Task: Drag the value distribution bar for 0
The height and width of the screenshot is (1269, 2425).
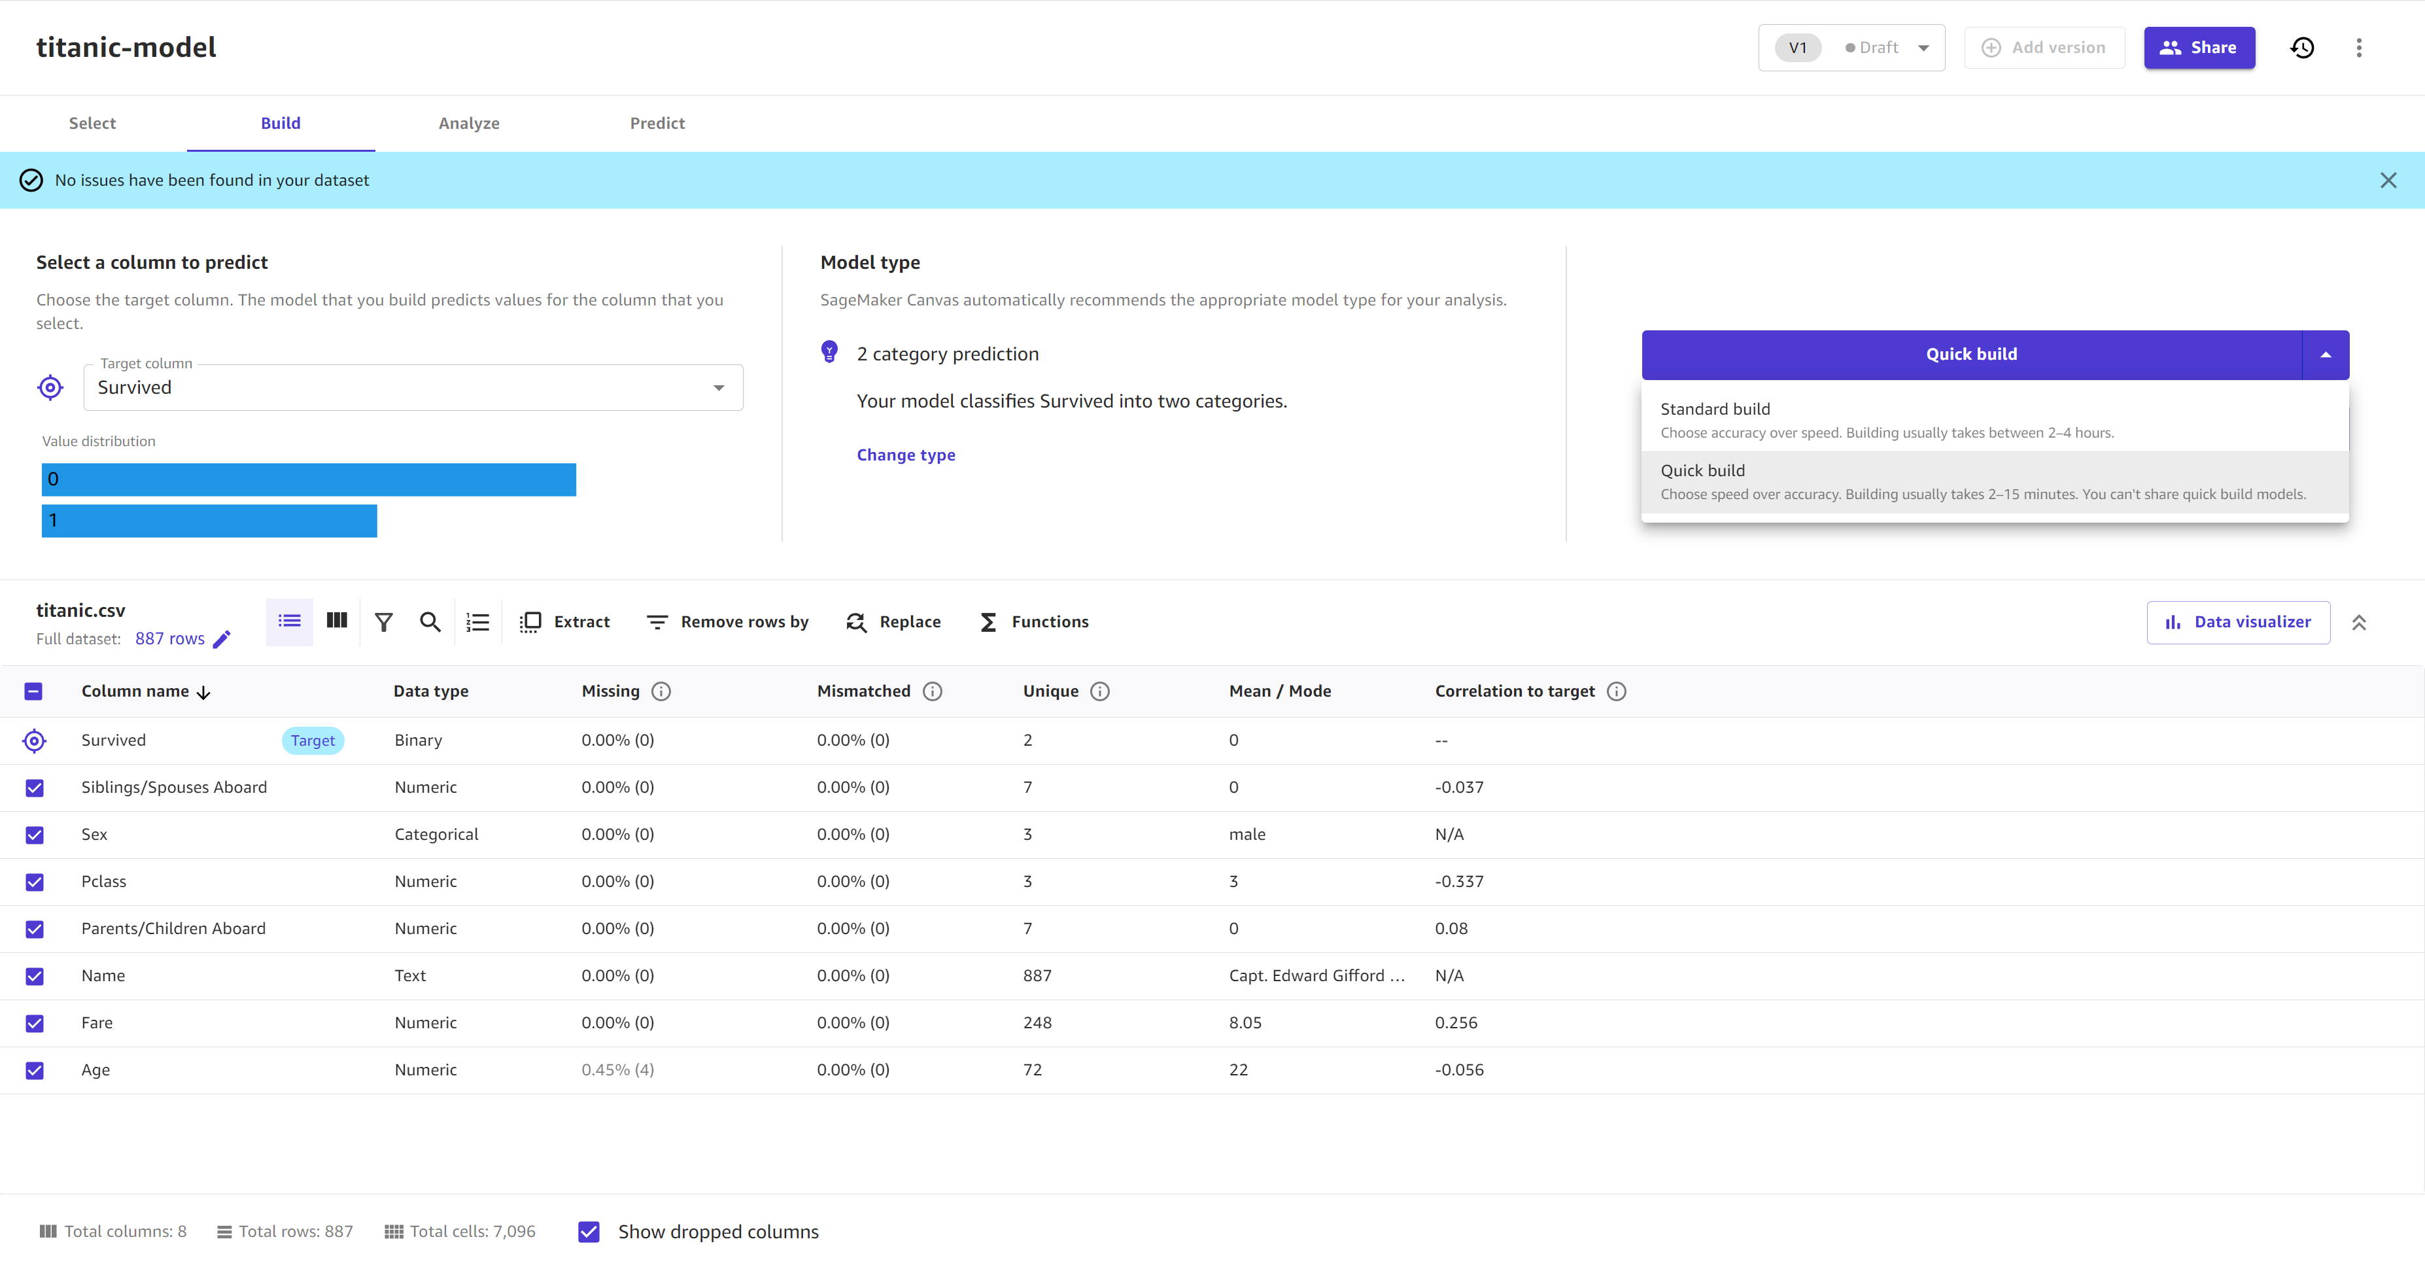Action: [x=308, y=478]
